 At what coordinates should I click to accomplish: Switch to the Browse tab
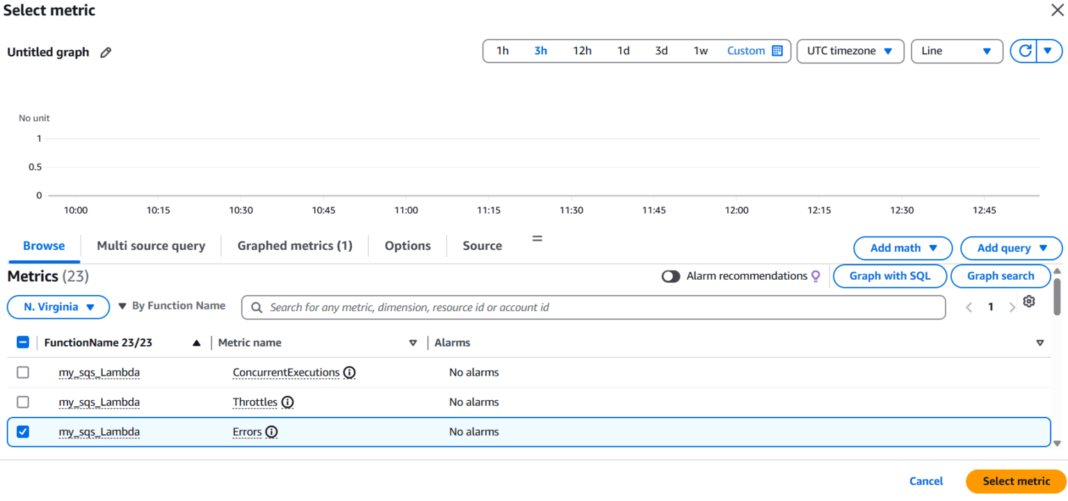44,246
